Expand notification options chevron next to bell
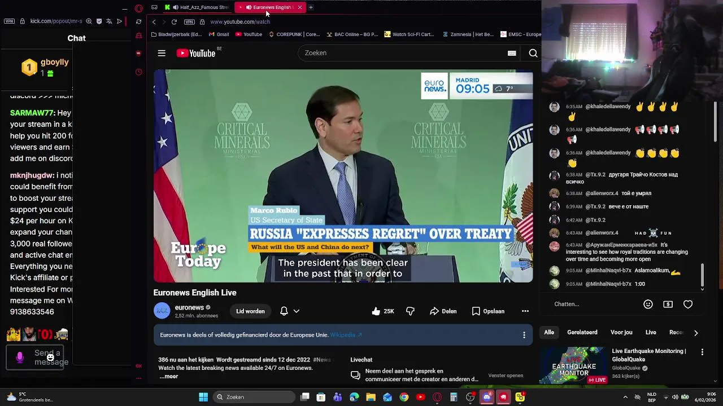Viewport: 723px width, 406px height. [296, 311]
